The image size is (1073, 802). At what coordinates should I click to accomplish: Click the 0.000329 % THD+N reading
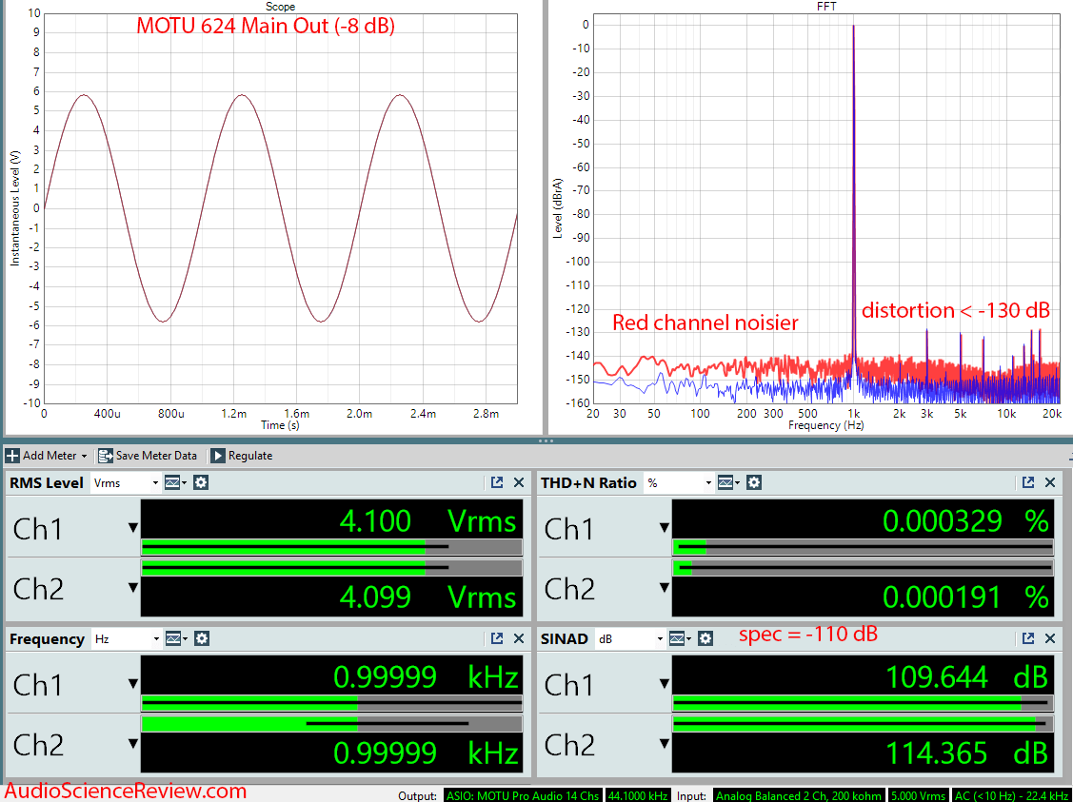[x=965, y=521]
